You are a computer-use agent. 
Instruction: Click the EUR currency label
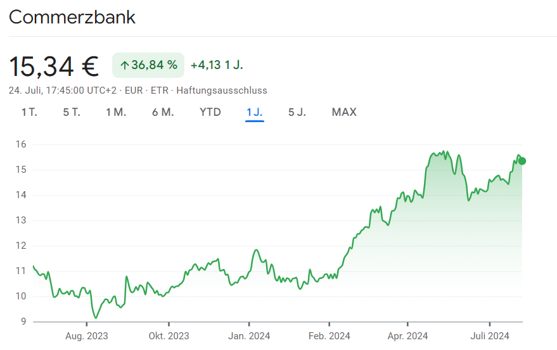[134, 91]
